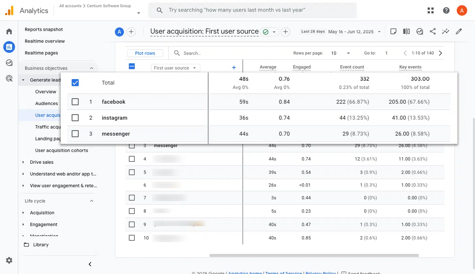The image size is (475, 274).
Task: Open the Help question mark icon
Action: [446, 10]
